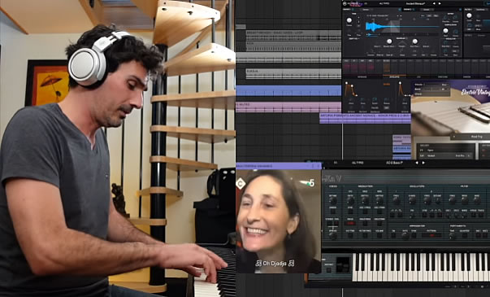The image size is (490, 297).
Task: Click the Arturia logo in Pigments' upper-left corner
Action: pyautogui.click(x=345, y=4)
